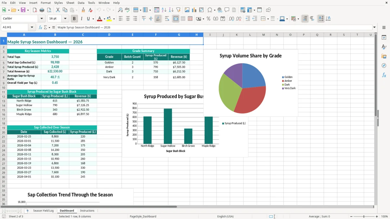This screenshot has height=219, width=390.
Task: Apply the yellow Background Color swatch
Action: pyautogui.click(x=109, y=19)
